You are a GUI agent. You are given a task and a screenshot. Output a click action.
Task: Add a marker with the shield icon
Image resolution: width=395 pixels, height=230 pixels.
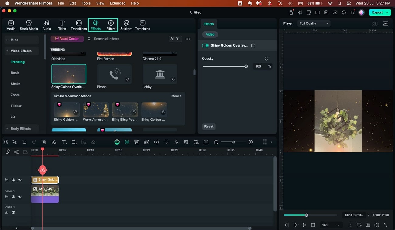pos(166,142)
